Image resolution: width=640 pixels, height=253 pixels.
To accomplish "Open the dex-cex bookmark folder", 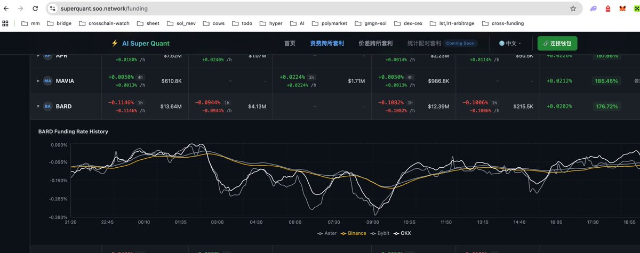I will (410, 23).
